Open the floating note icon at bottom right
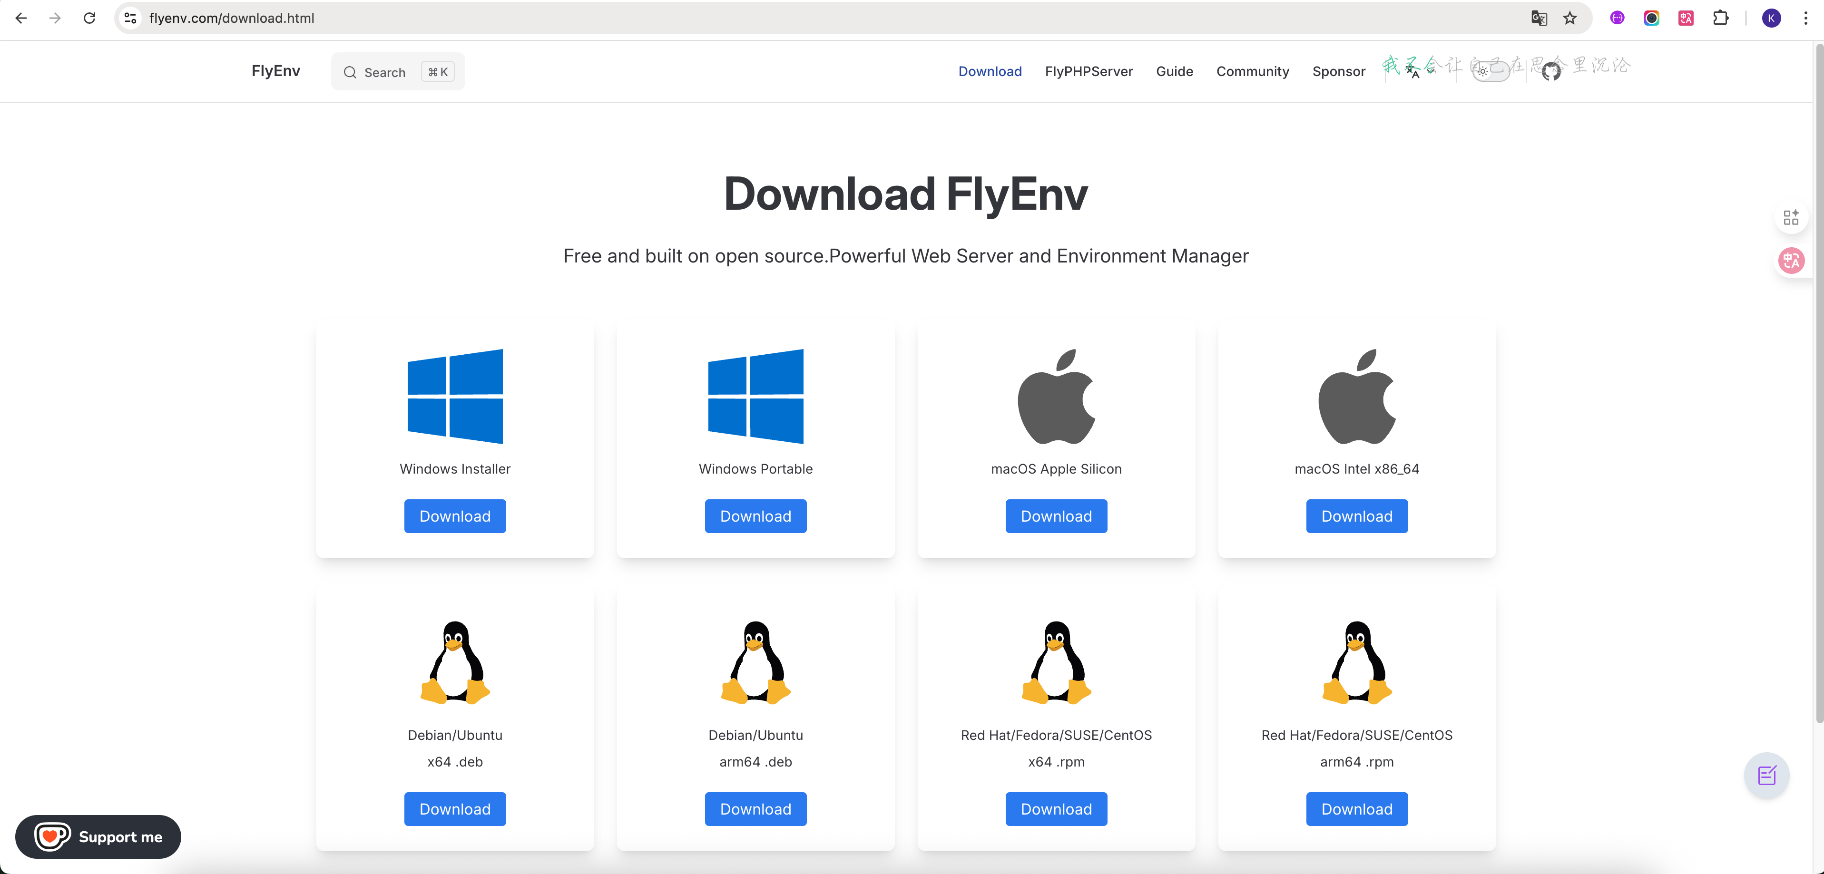This screenshot has height=874, width=1824. [x=1766, y=776]
